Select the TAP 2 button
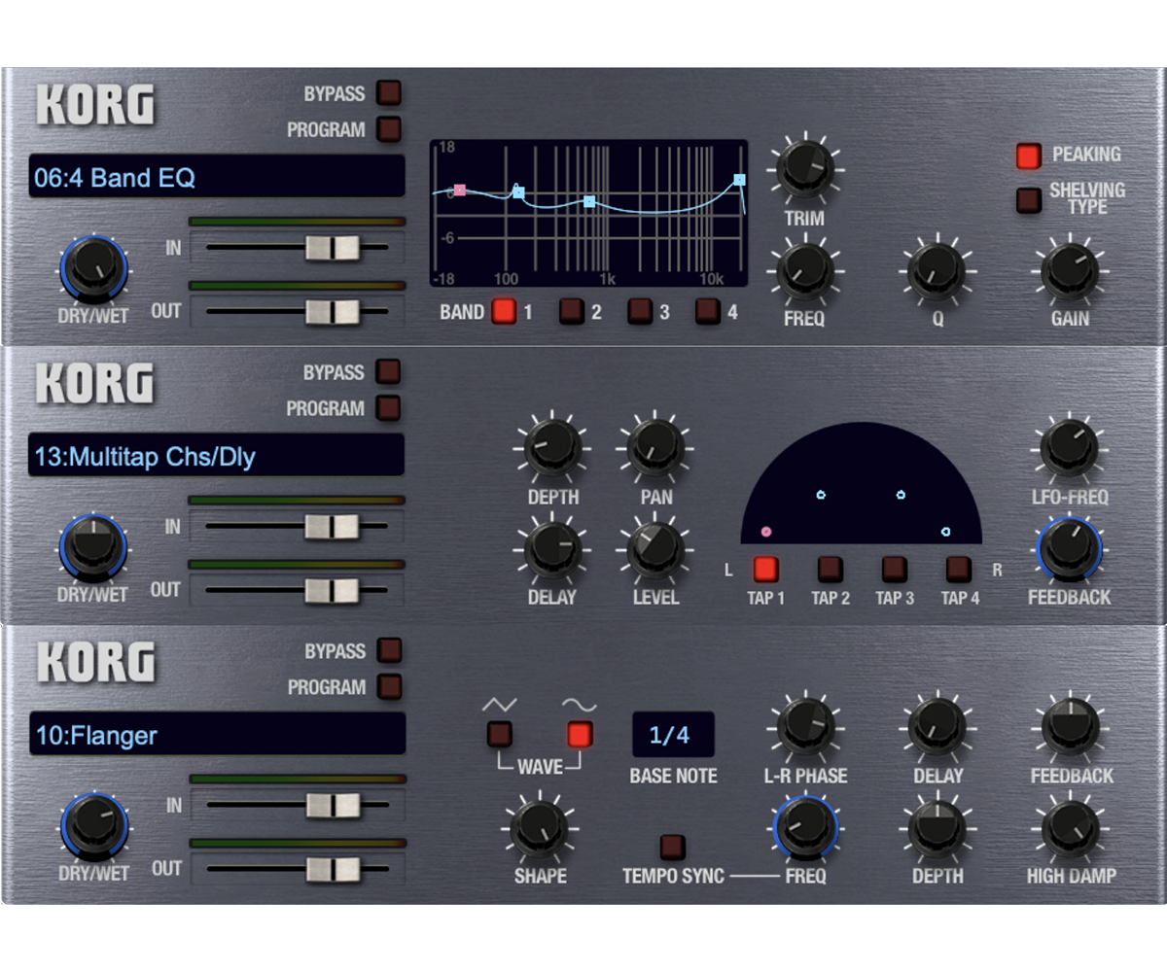 pos(831,569)
